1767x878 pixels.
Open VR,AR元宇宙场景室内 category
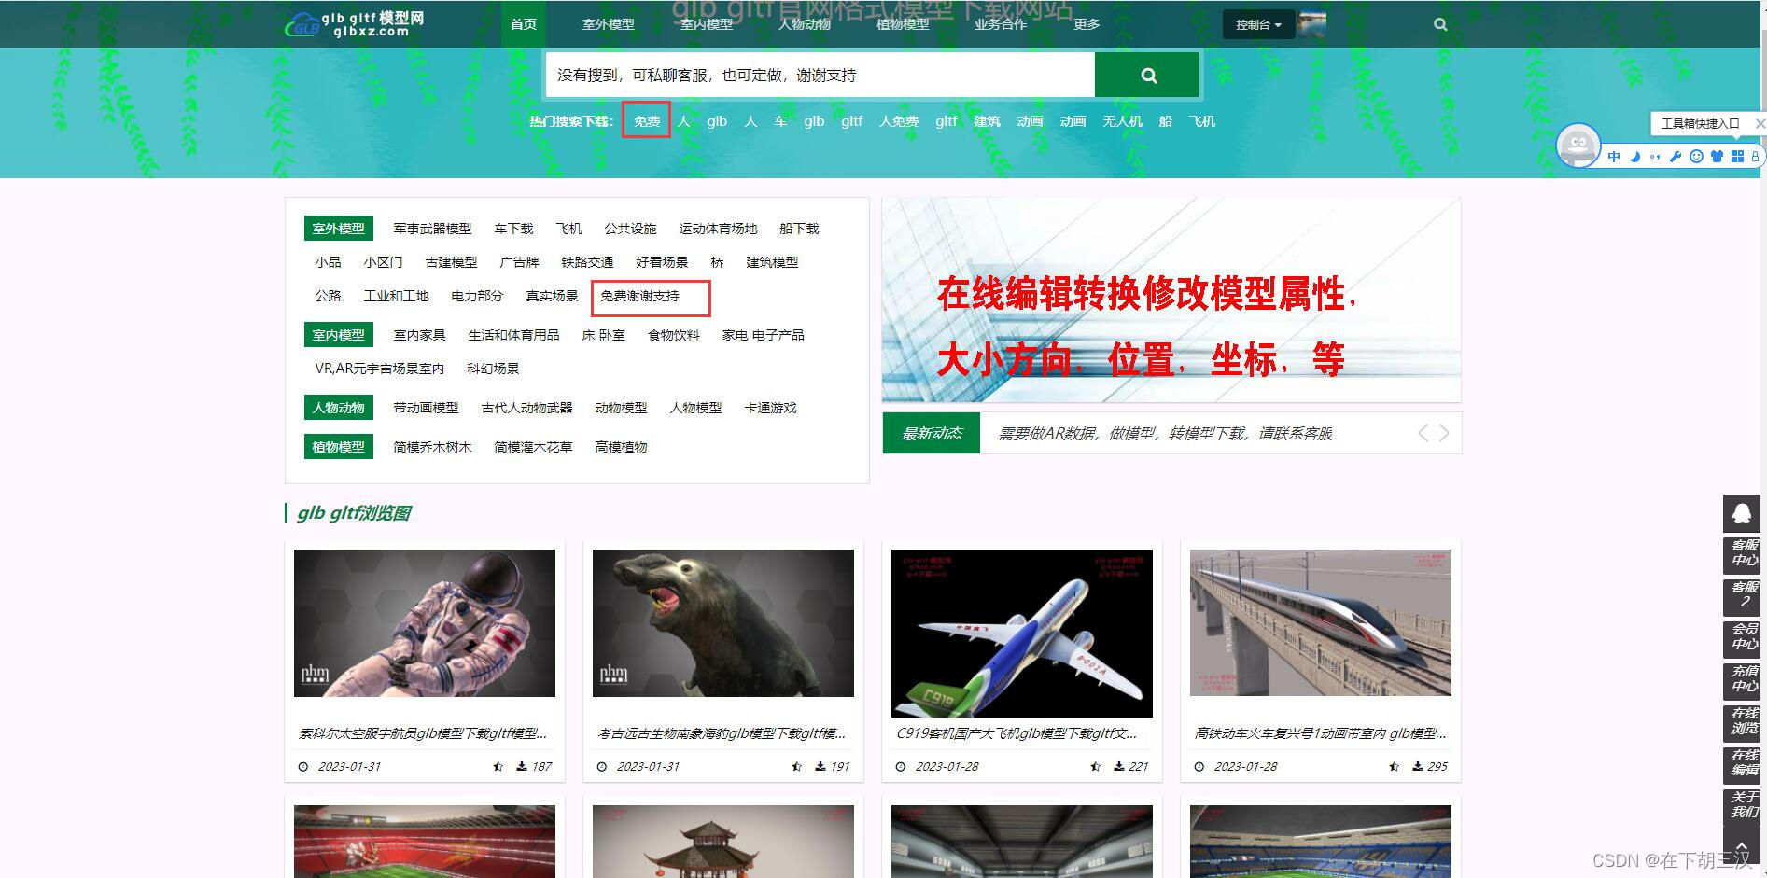(x=379, y=369)
